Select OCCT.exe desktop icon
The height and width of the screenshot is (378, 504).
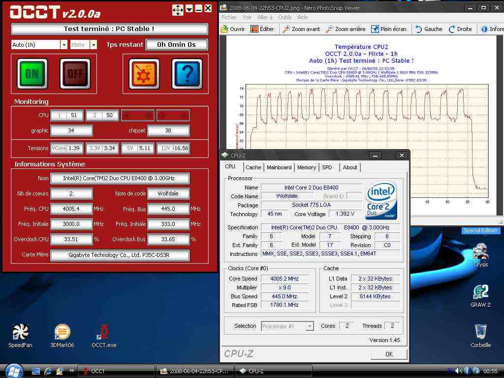click(x=104, y=336)
